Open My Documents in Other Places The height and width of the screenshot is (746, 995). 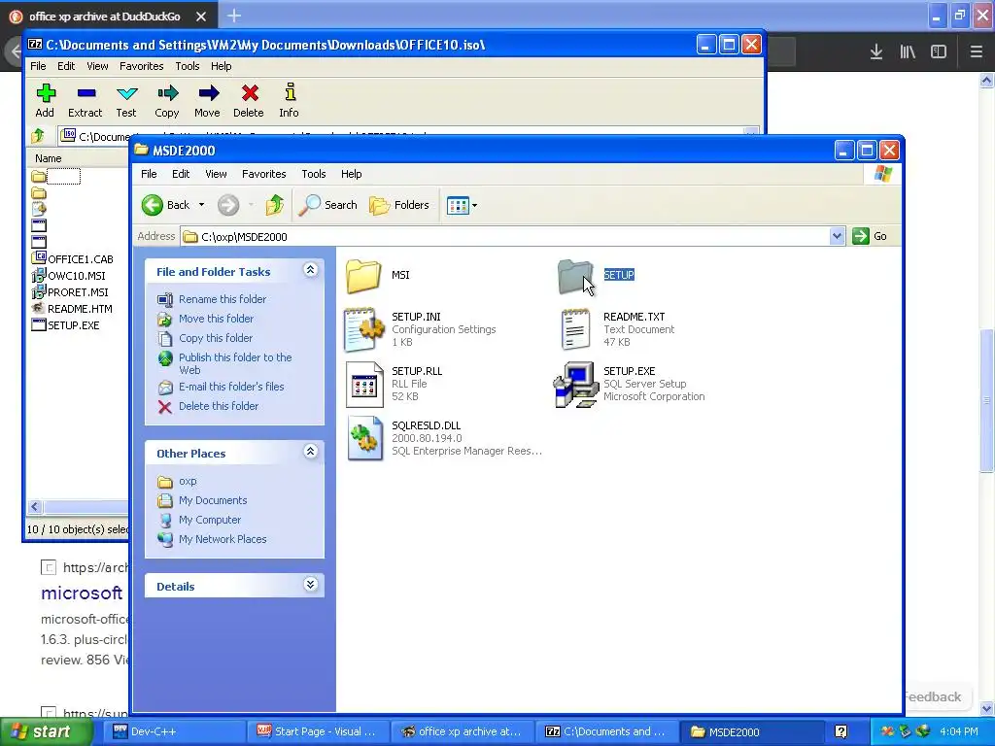pos(213,500)
